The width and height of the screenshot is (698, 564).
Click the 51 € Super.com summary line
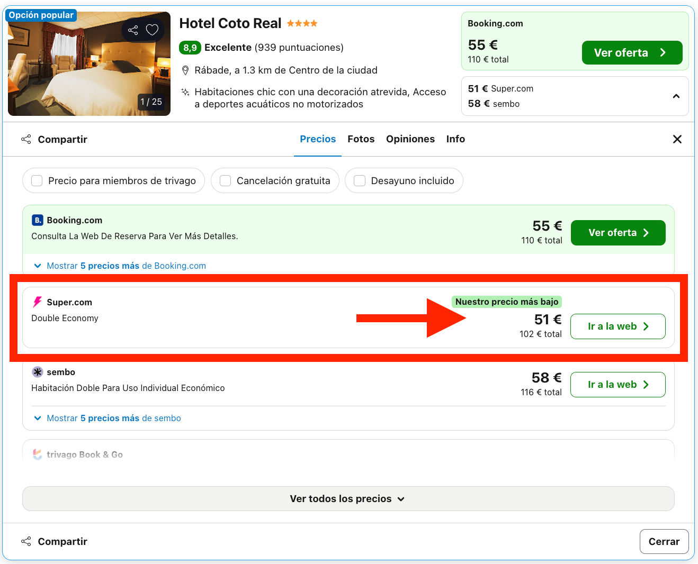(x=500, y=88)
